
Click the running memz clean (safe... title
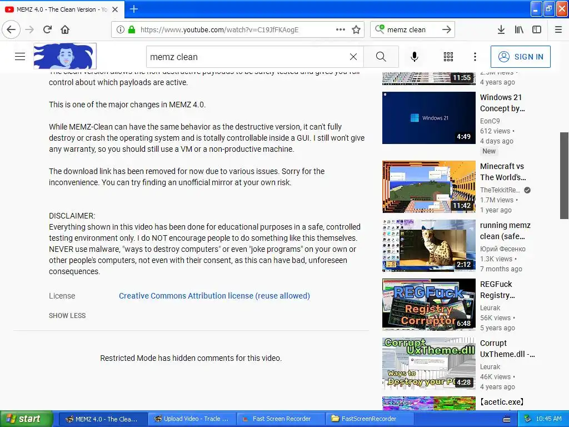[505, 231]
